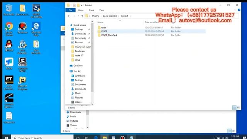Select the INSITE folder row

tap(151, 31)
